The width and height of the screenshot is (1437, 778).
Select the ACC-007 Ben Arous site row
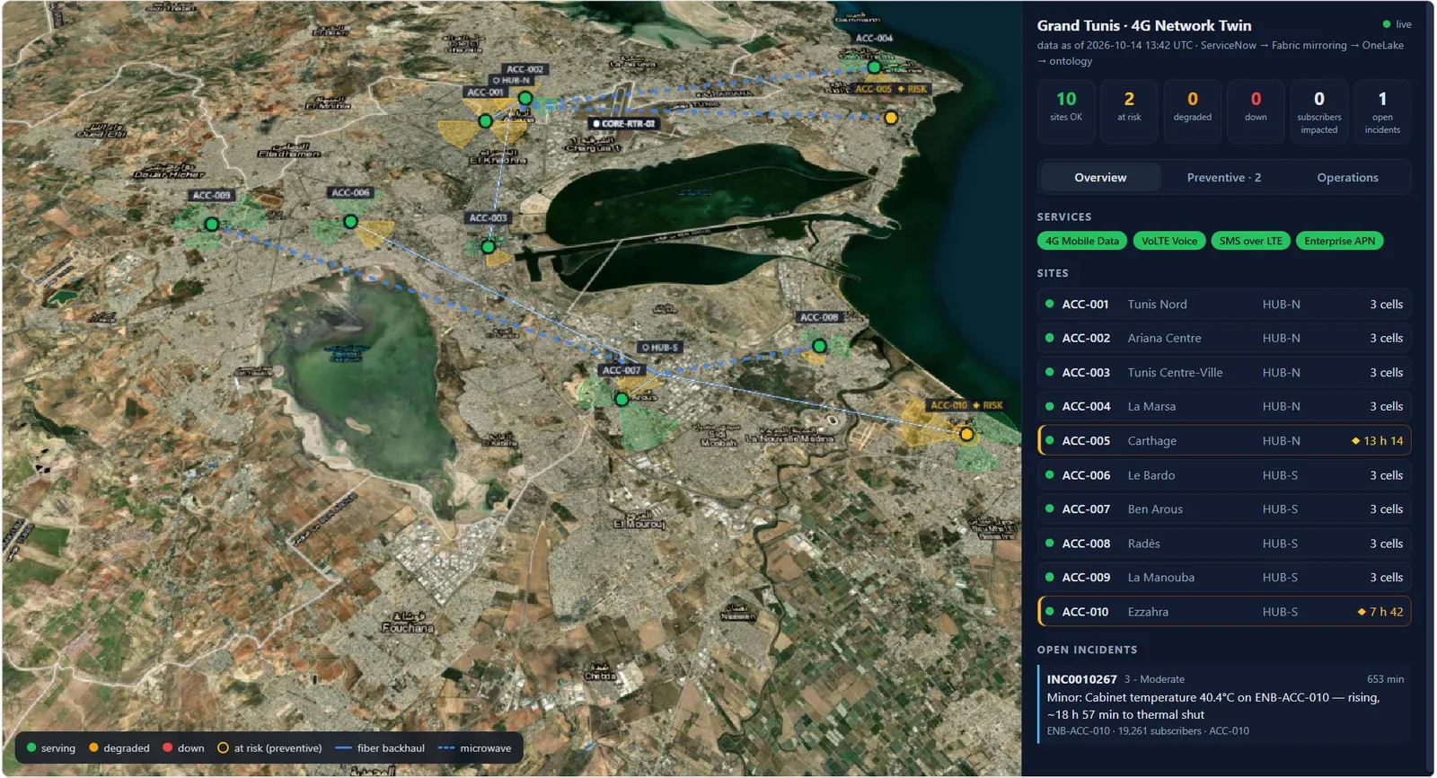1224,509
